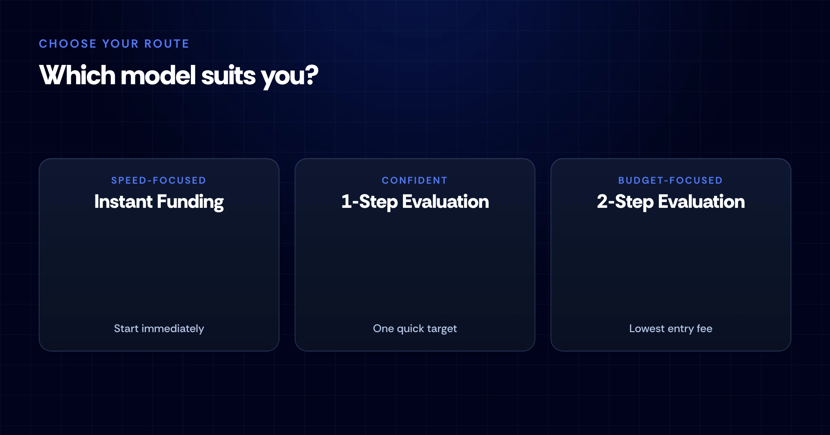This screenshot has width=830, height=435.
Task: Click the BUDGET-FOCUSED label
Action: [671, 180]
